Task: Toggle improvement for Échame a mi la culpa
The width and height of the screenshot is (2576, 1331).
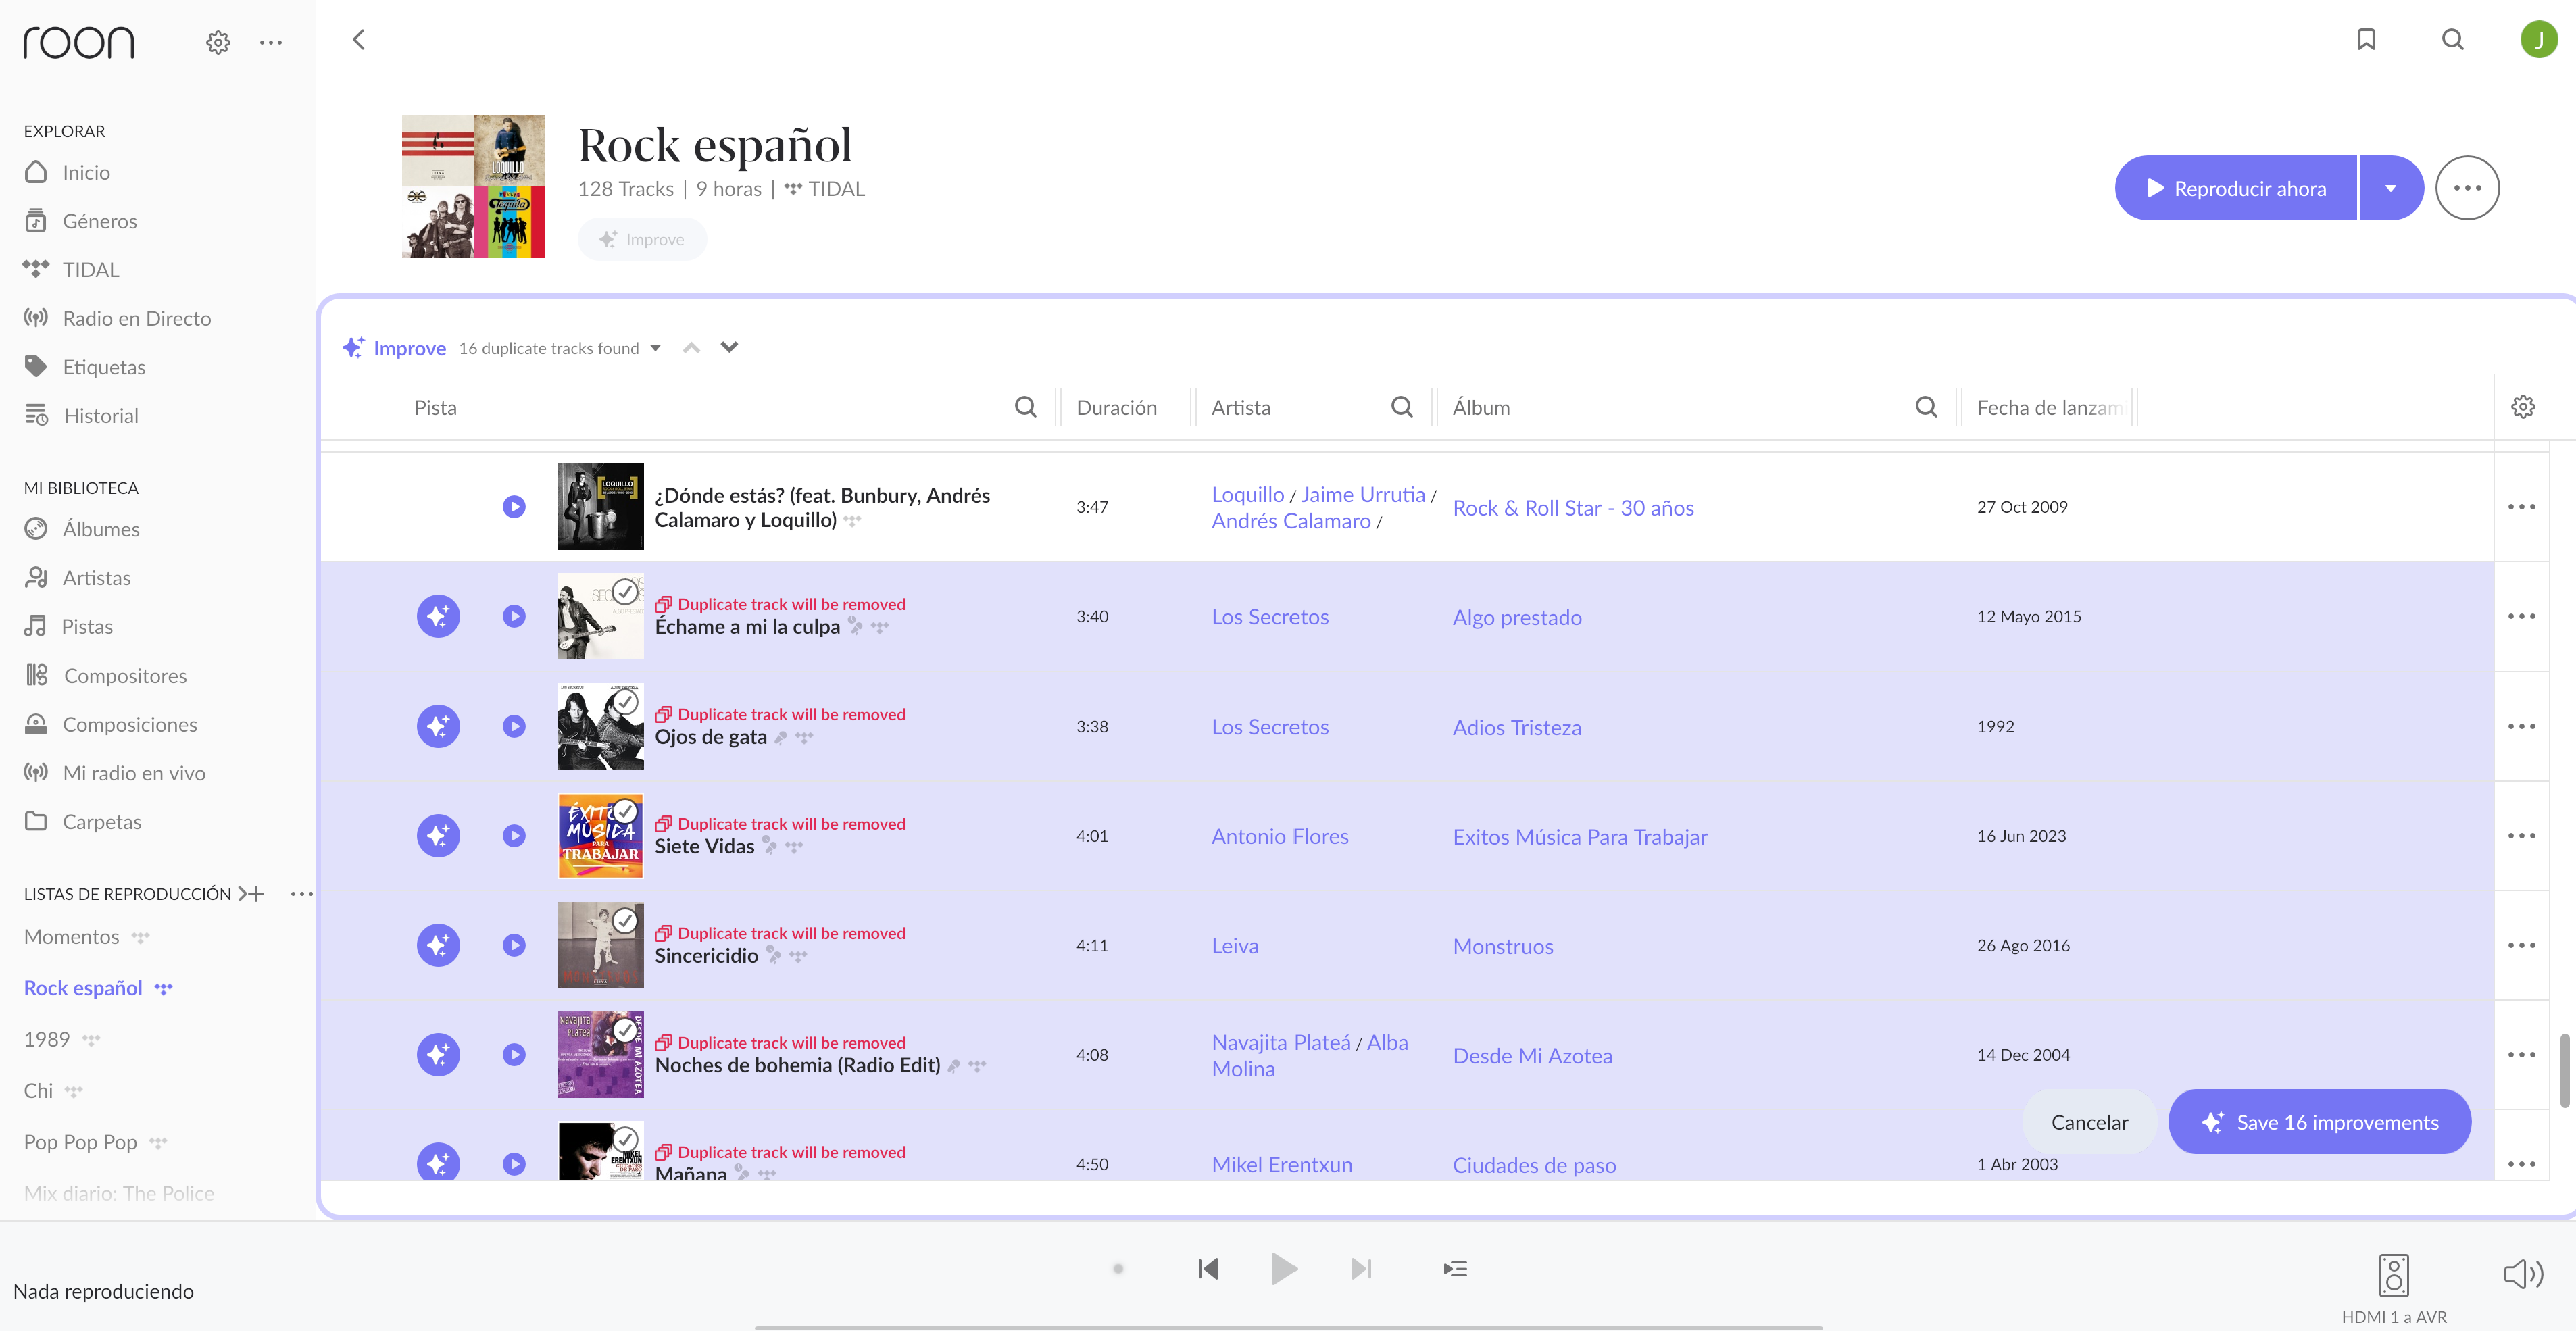Action: click(438, 616)
